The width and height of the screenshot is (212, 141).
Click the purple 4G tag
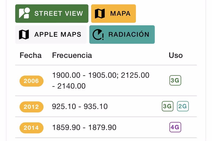coord(175,127)
